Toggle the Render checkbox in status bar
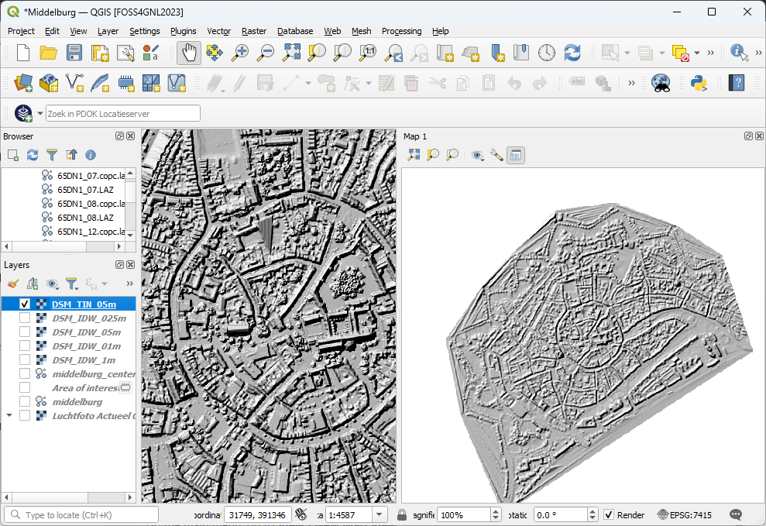This screenshot has width=766, height=526. point(609,514)
